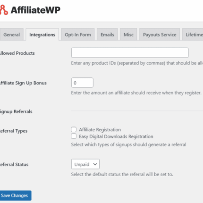
Task: Check Easy Digital Downloads Registration
Action: 74,136
